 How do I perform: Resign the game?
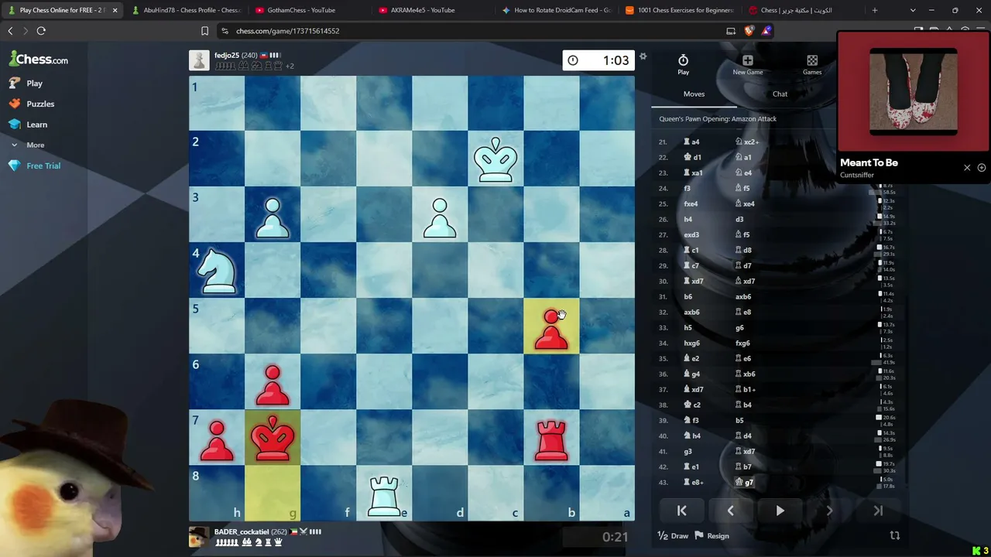[x=712, y=535]
